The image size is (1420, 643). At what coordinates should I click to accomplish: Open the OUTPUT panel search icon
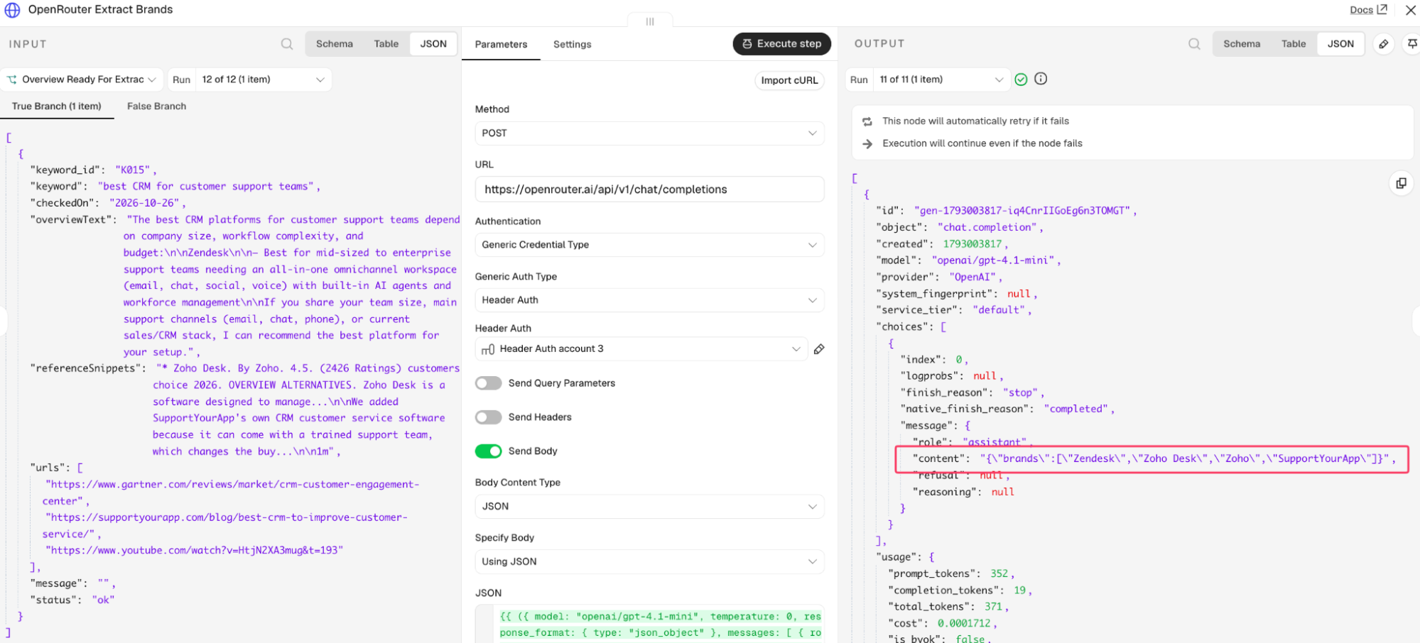coord(1195,44)
